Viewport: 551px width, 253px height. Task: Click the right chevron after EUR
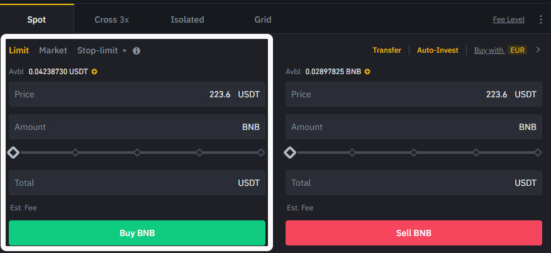pos(538,50)
